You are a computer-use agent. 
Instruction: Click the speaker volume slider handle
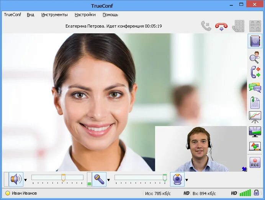63,177
